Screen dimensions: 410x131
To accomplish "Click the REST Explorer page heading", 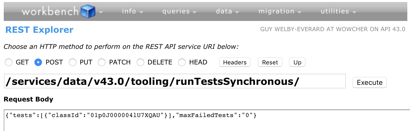I will coord(39,30).
